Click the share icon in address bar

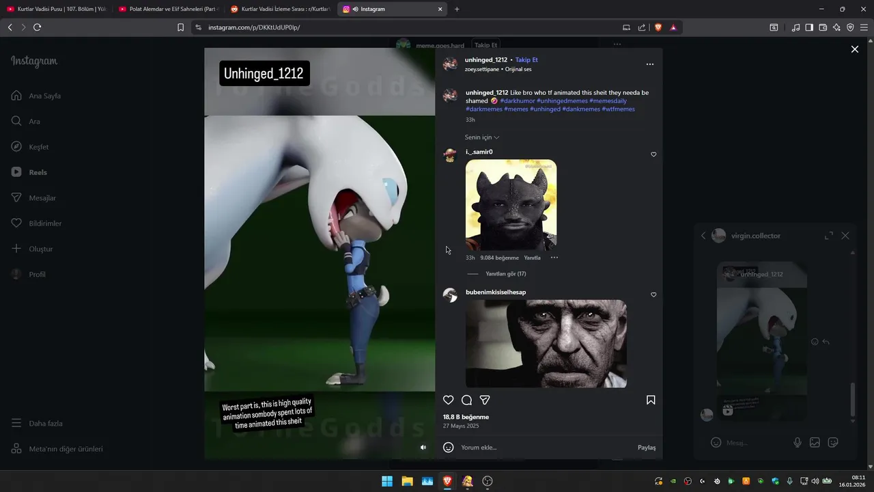click(x=642, y=27)
